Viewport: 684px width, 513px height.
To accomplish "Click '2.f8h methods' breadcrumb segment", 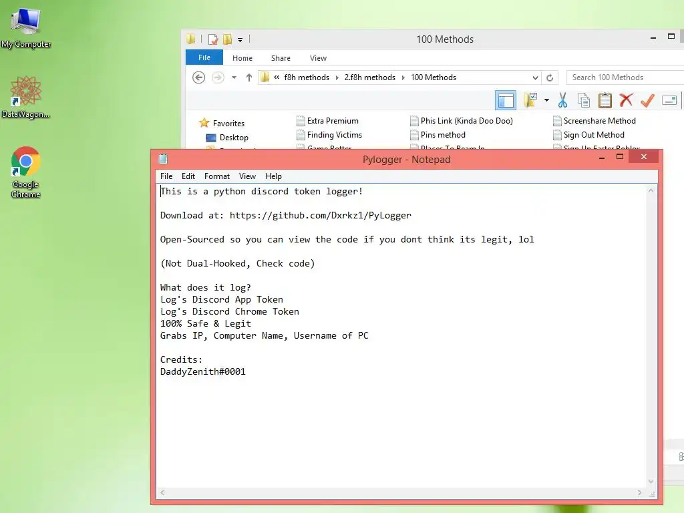I will click(x=369, y=77).
